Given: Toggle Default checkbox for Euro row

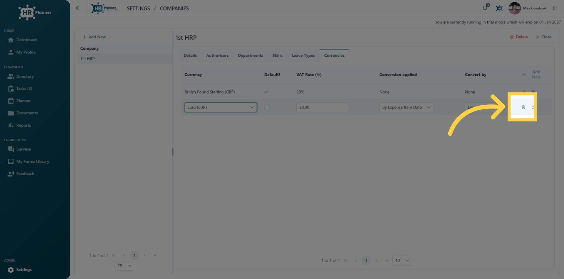Looking at the screenshot, I should pos(267,107).
